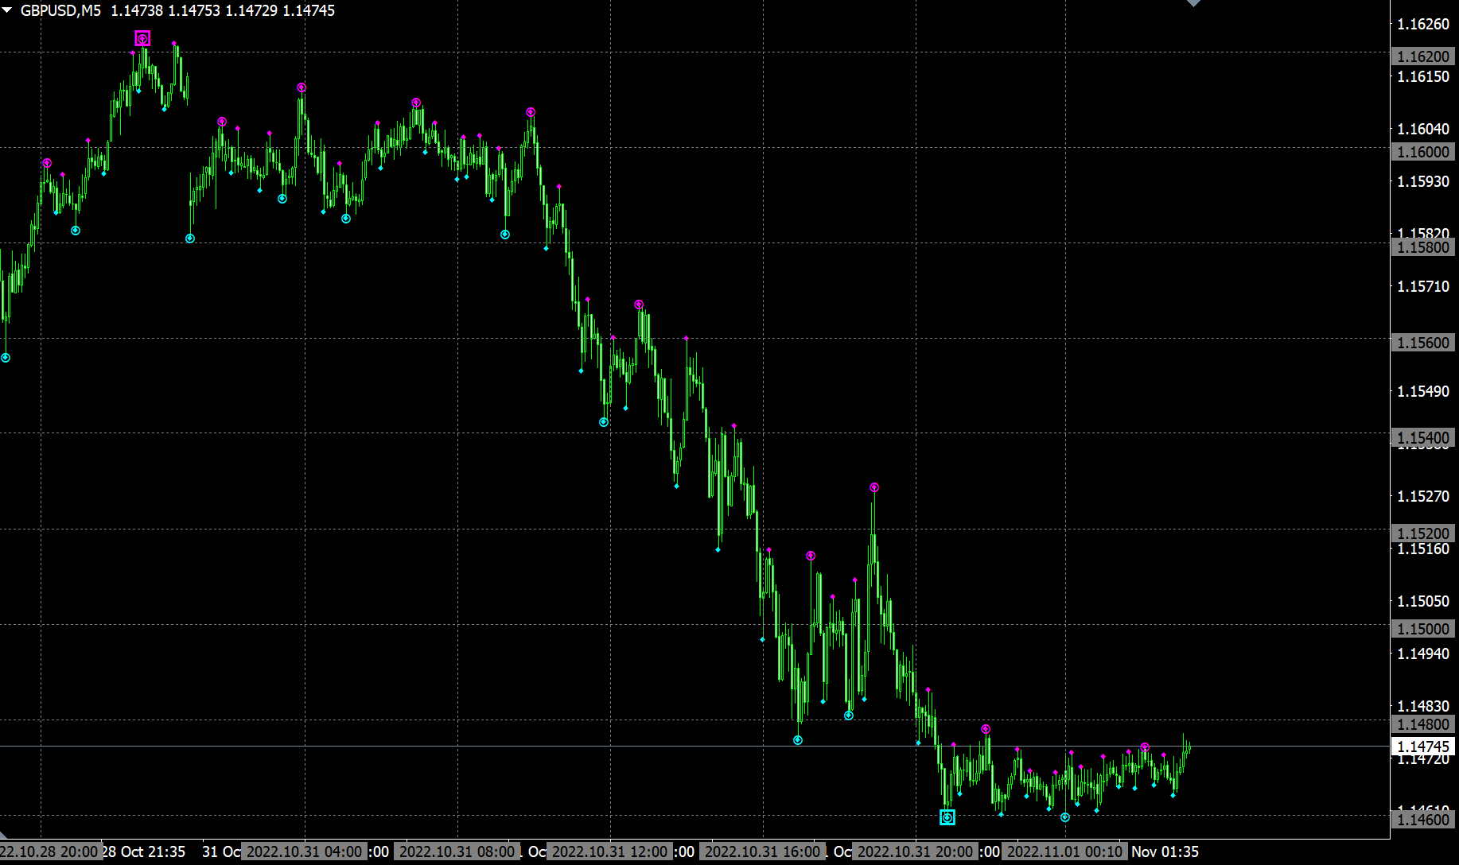The image size is (1459, 865).
Task: Click the highlighted 1.16000 price level label
Action: point(1423,152)
